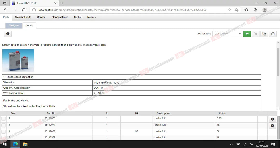The height and width of the screenshot is (148, 280).
Task: Open info for part 85112077 row
Action: [x=272, y=126]
